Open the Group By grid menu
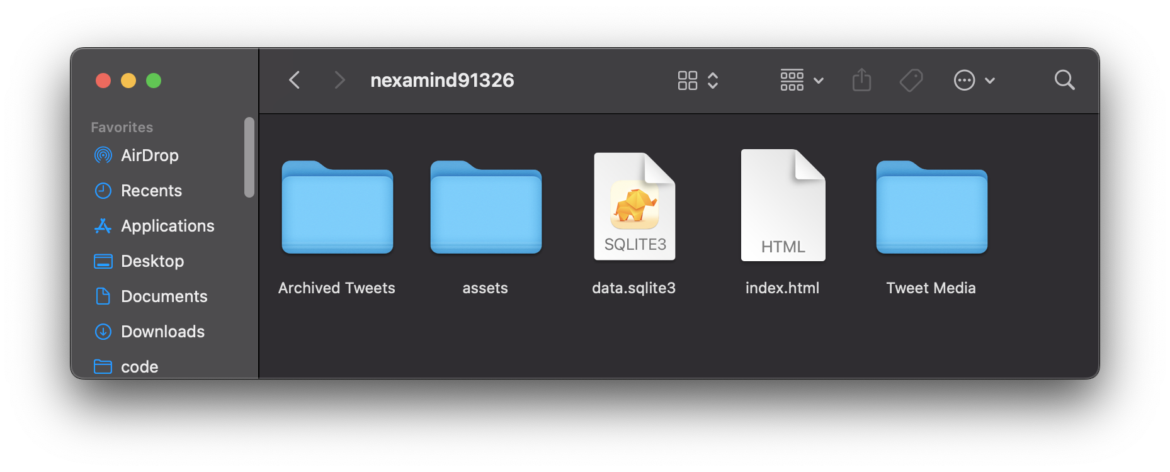Viewport: 1170px width, 472px height. click(x=802, y=80)
